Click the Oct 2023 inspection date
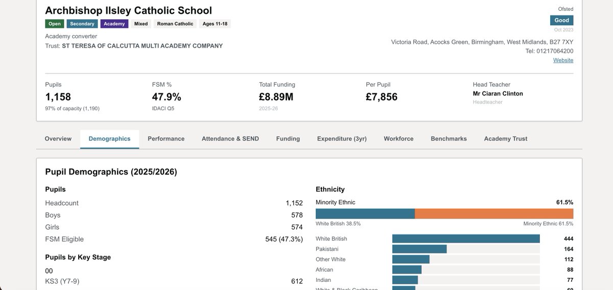The width and height of the screenshot is (613, 290). 564,30
